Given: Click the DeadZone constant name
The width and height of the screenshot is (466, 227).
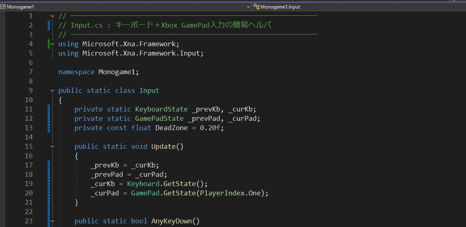Looking at the screenshot, I should (171, 128).
